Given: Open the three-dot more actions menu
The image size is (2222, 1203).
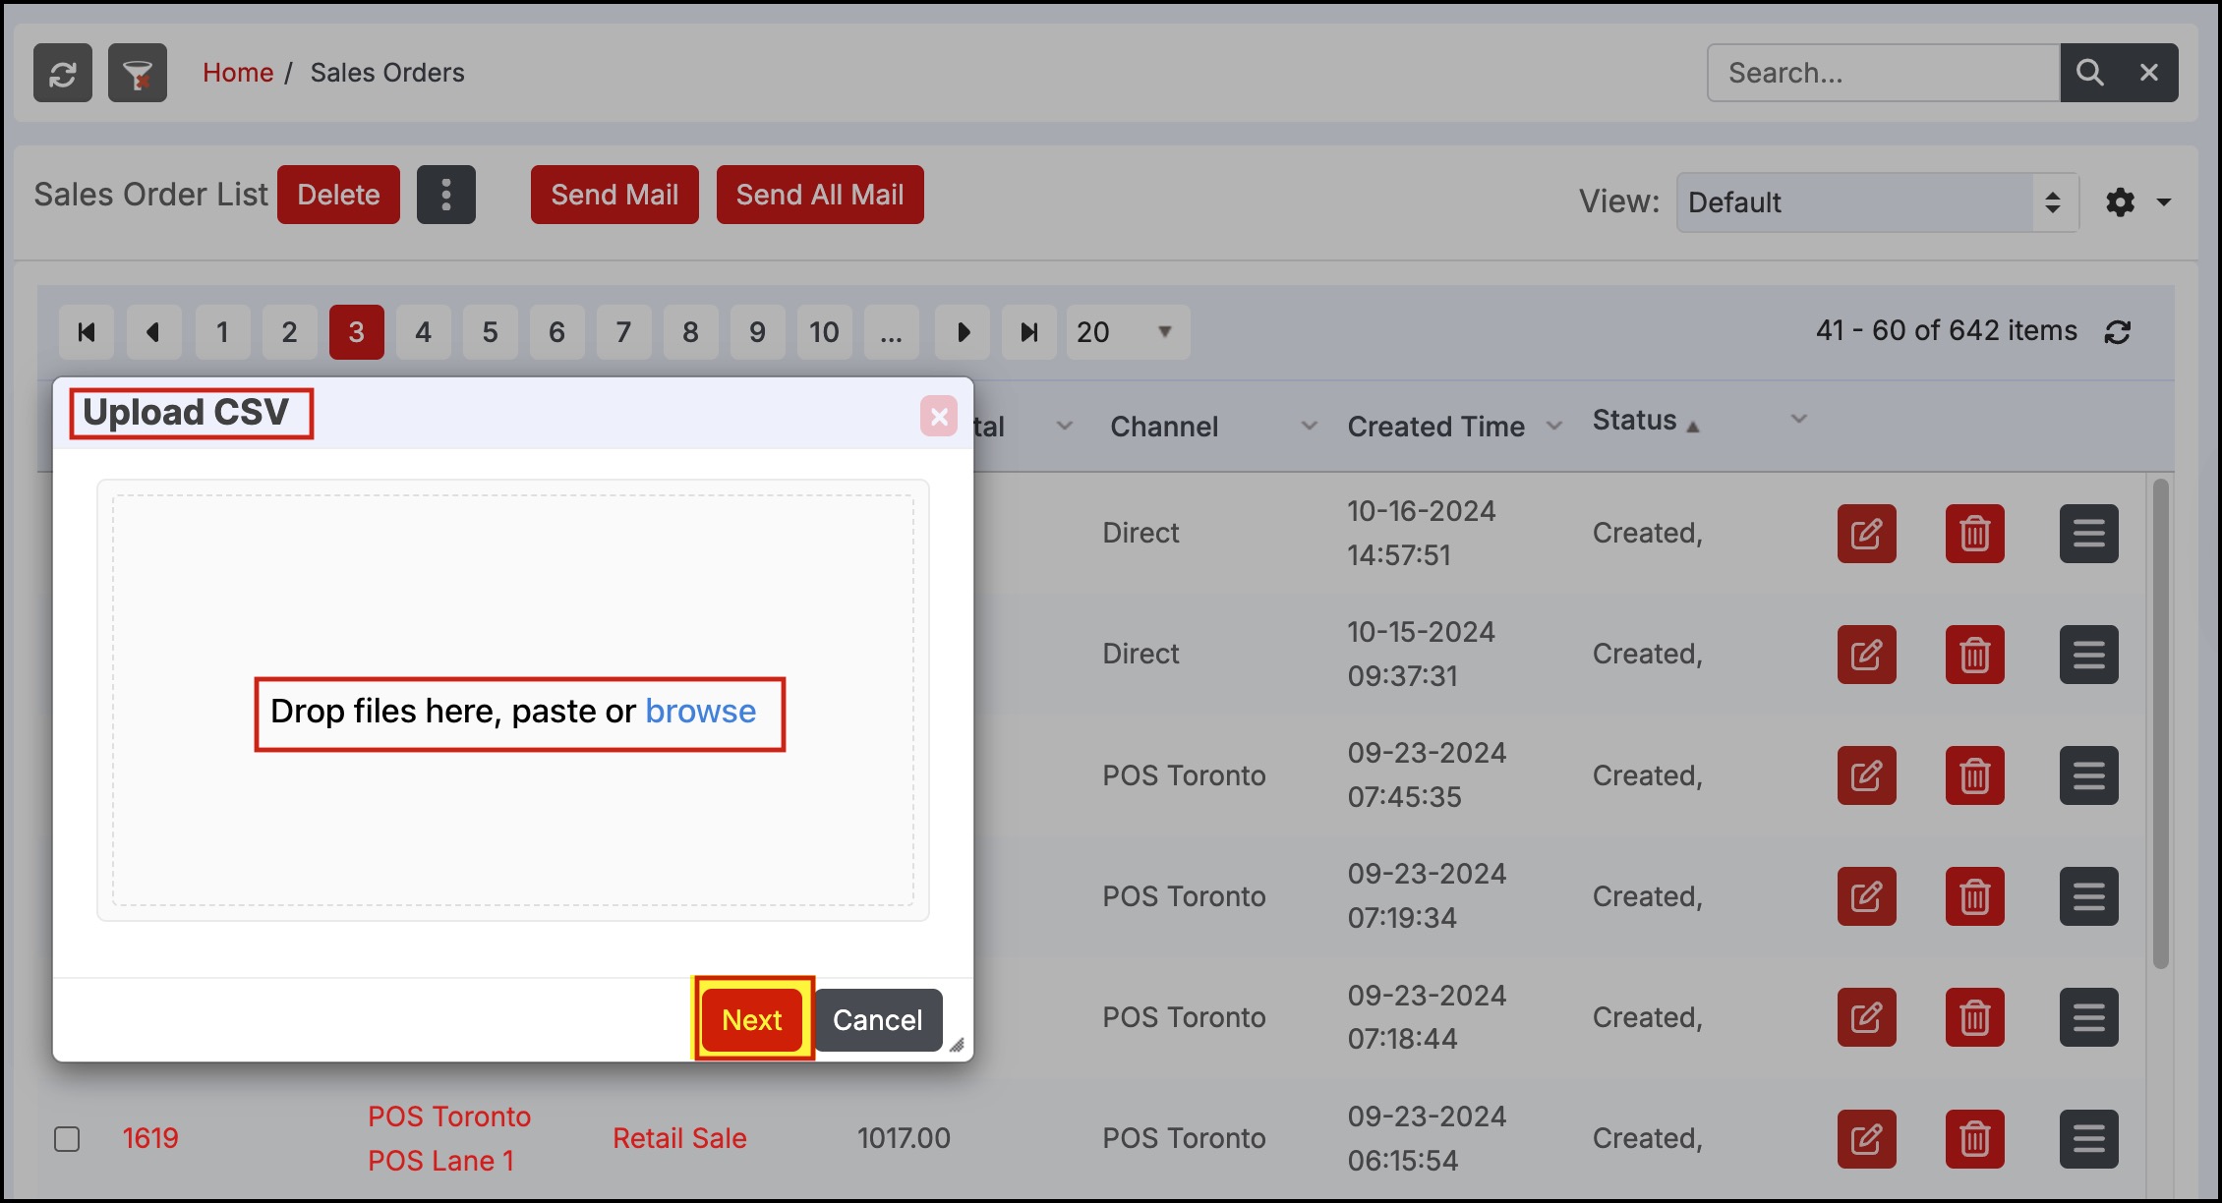Looking at the screenshot, I should coord(445,195).
